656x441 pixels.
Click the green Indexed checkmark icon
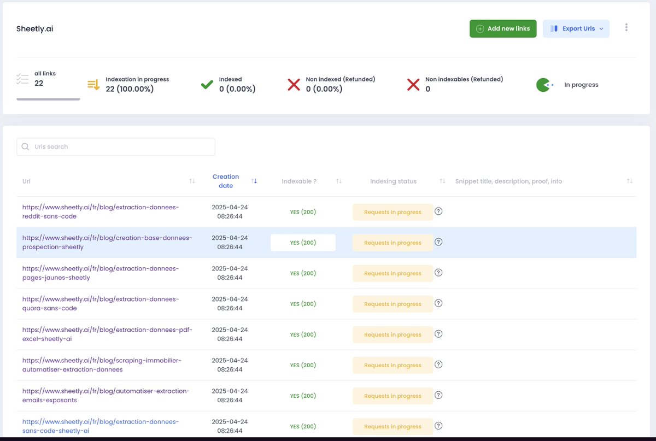207,85
